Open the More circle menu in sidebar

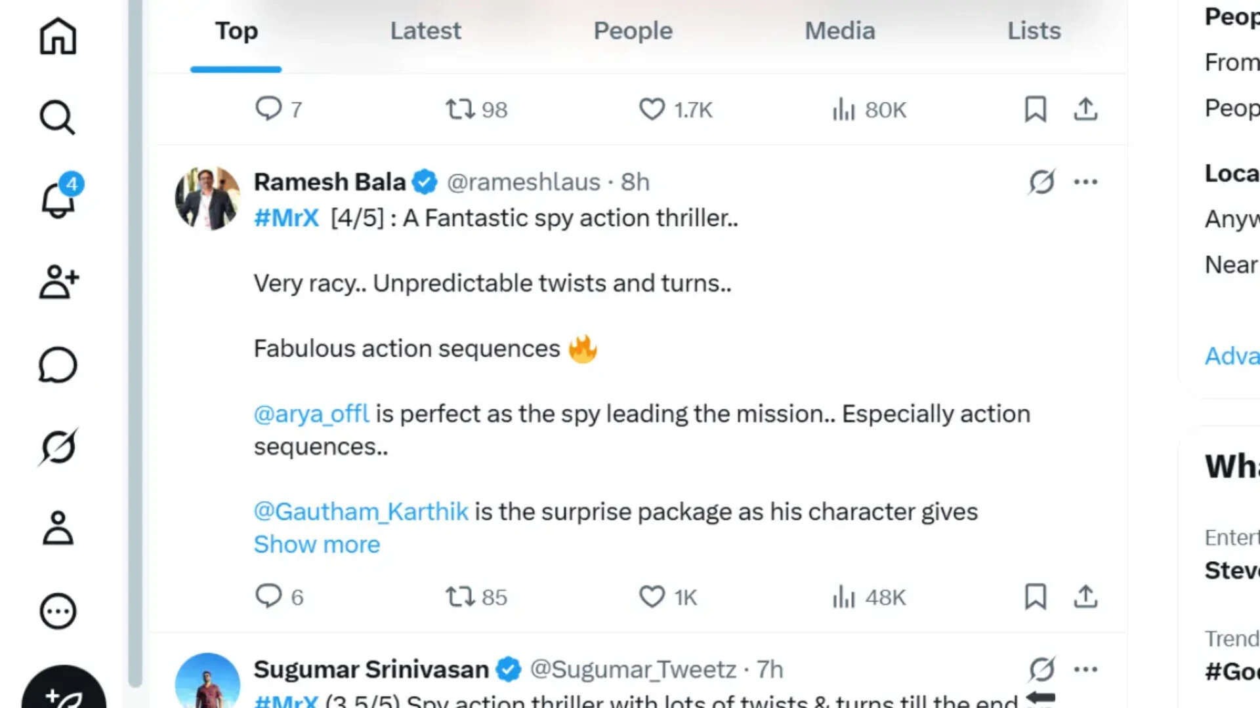[x=58, y=611]
